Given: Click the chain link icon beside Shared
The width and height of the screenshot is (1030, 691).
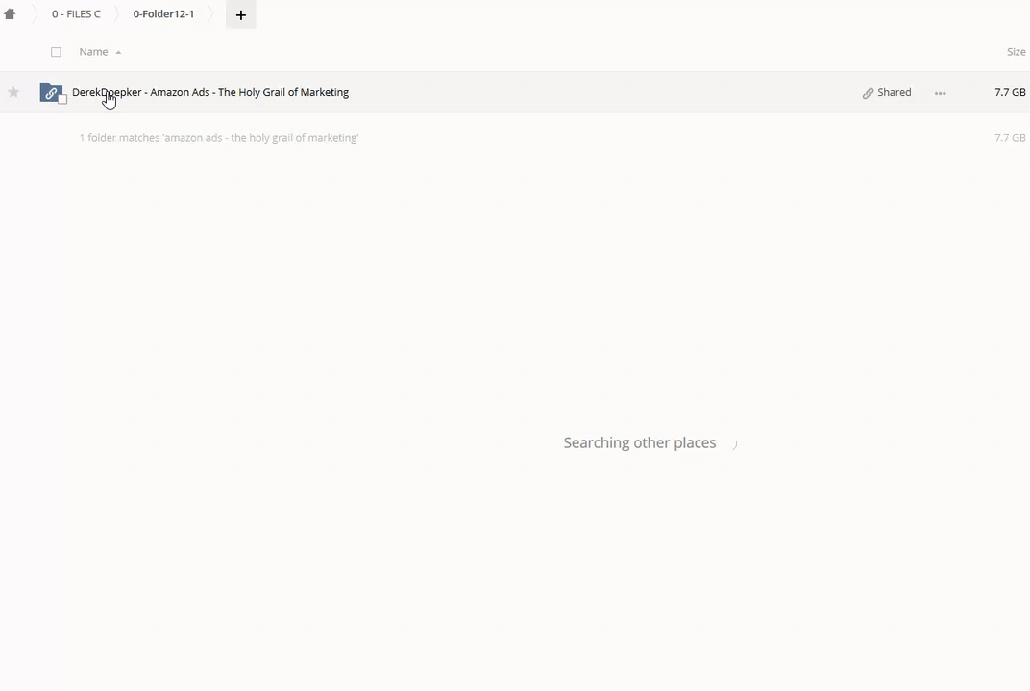Looking at the screenshot, I should [868, 93].
